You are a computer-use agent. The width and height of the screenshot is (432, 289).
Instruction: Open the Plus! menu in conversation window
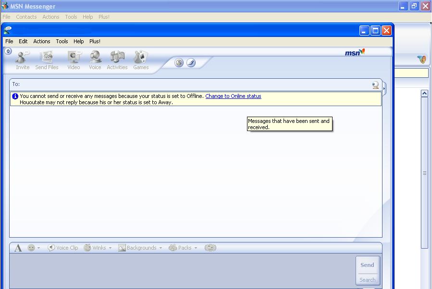[95, 41]
